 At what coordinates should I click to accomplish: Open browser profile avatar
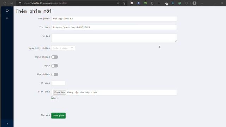(195, 3)
